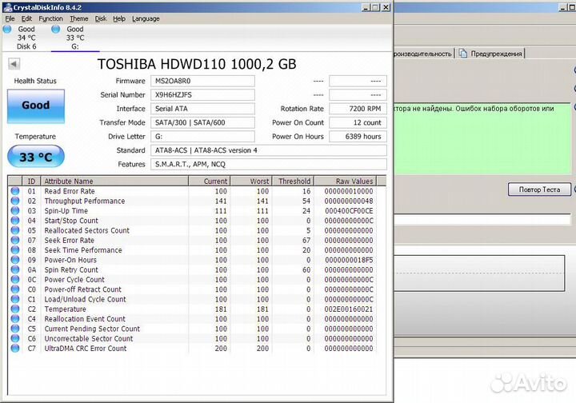Click the Attribute Name column header

pyautogui.click(x=114, y=182)
